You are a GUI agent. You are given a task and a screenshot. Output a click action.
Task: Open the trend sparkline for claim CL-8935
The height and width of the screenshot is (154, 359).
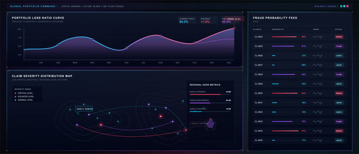click(317, 140)
